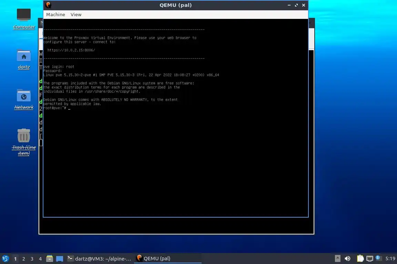The image size is (397, 264).
Task: Launch the file manager from taskbar
Action: (50, 258)
